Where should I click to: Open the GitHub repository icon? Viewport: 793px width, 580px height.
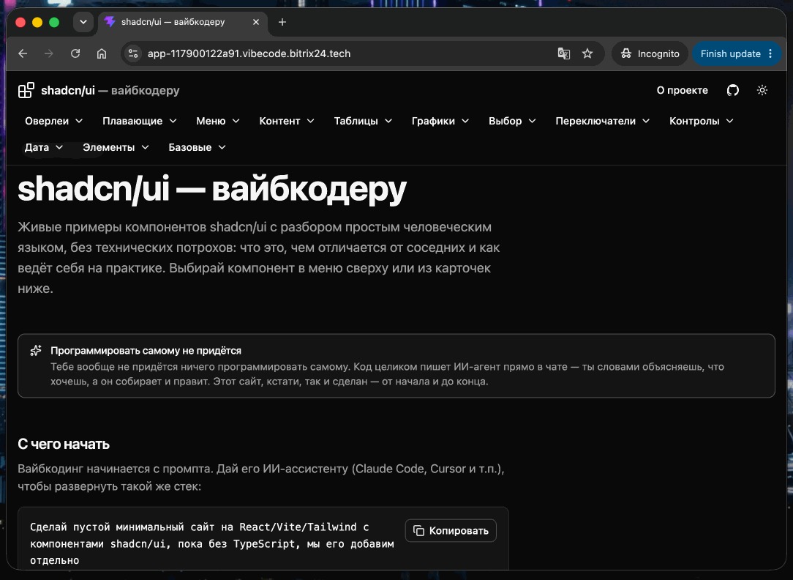pyautogui.click(x=733, y=91)
